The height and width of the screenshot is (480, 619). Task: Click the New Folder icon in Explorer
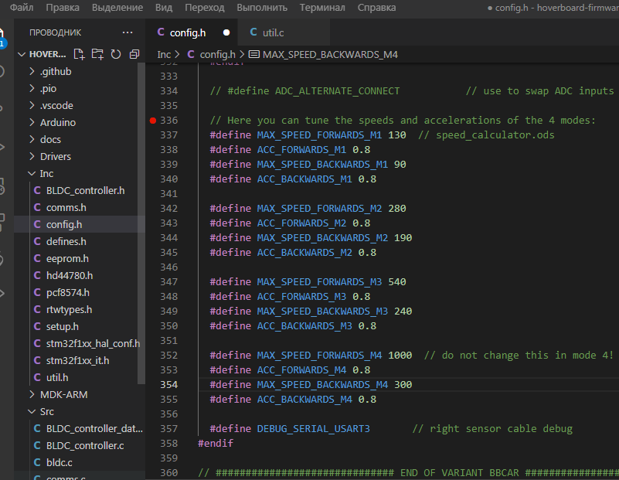[97, 55]
